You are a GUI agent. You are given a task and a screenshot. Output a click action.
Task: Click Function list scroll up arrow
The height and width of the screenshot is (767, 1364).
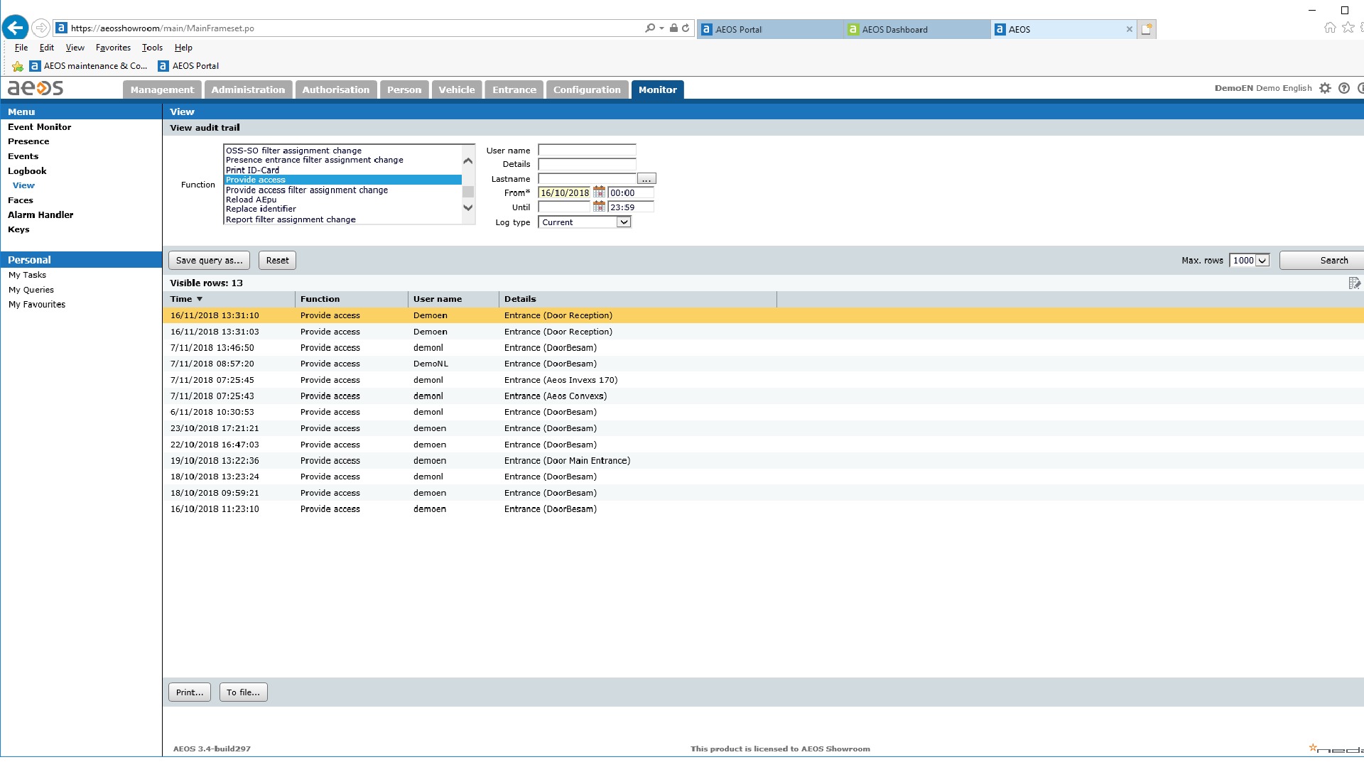[x=467, y=161]
